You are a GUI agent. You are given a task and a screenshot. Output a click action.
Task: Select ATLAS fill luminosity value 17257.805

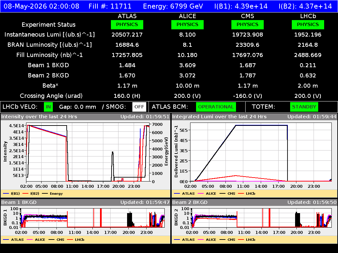pyautogui.click(x=127, y=55)
